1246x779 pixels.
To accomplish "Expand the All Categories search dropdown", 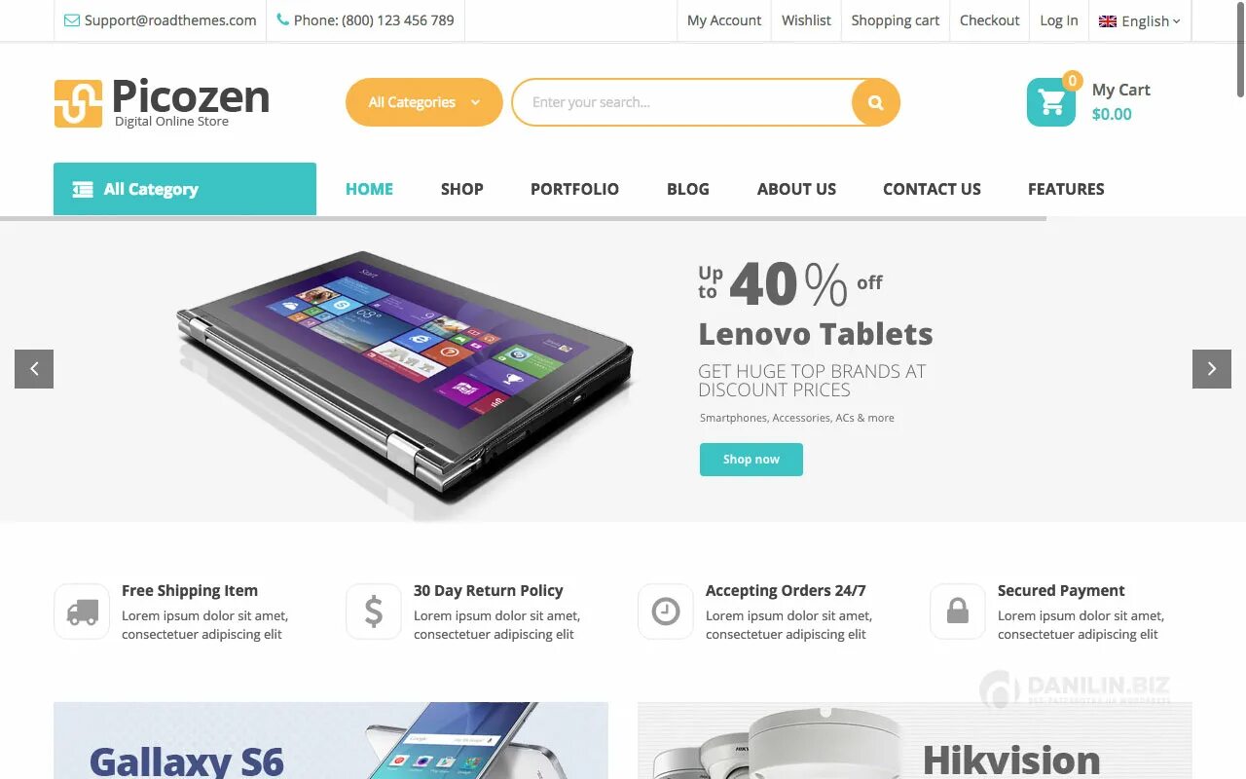I will click(x=424, y=102).
